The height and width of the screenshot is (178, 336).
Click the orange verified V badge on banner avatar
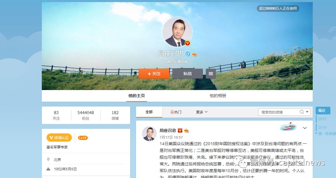[188, 43]
